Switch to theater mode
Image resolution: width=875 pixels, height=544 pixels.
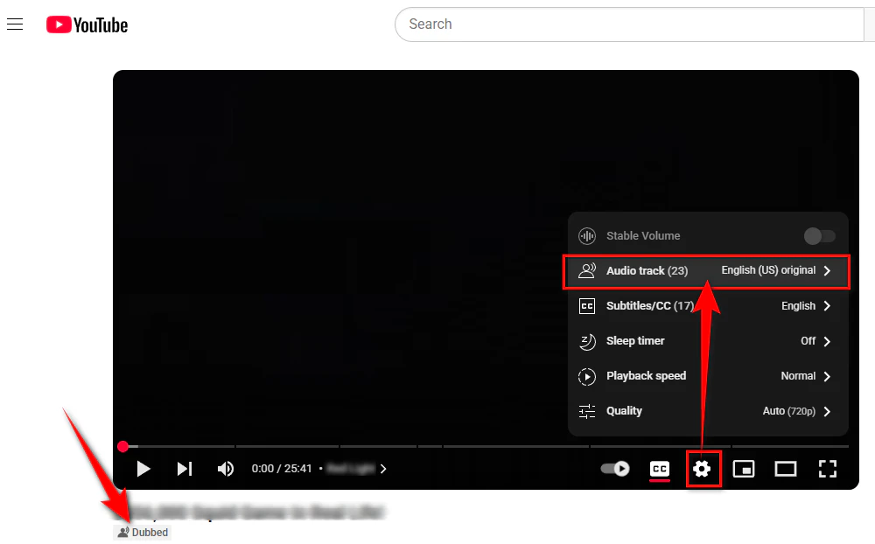[x=786, y=469]
